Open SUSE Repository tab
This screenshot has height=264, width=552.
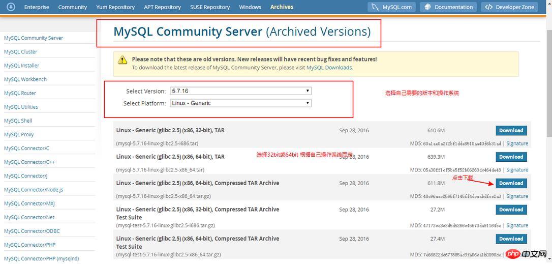[210, 7]
